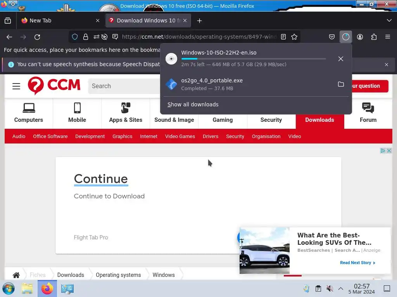Screen dimensions: 397x297
Task: Open AdChoices info icon on ad
Action: click(383, 151)
